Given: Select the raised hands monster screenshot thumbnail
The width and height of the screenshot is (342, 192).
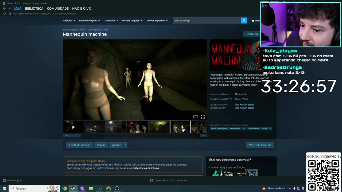Looking at the screenshot, I should coord(137,127).
